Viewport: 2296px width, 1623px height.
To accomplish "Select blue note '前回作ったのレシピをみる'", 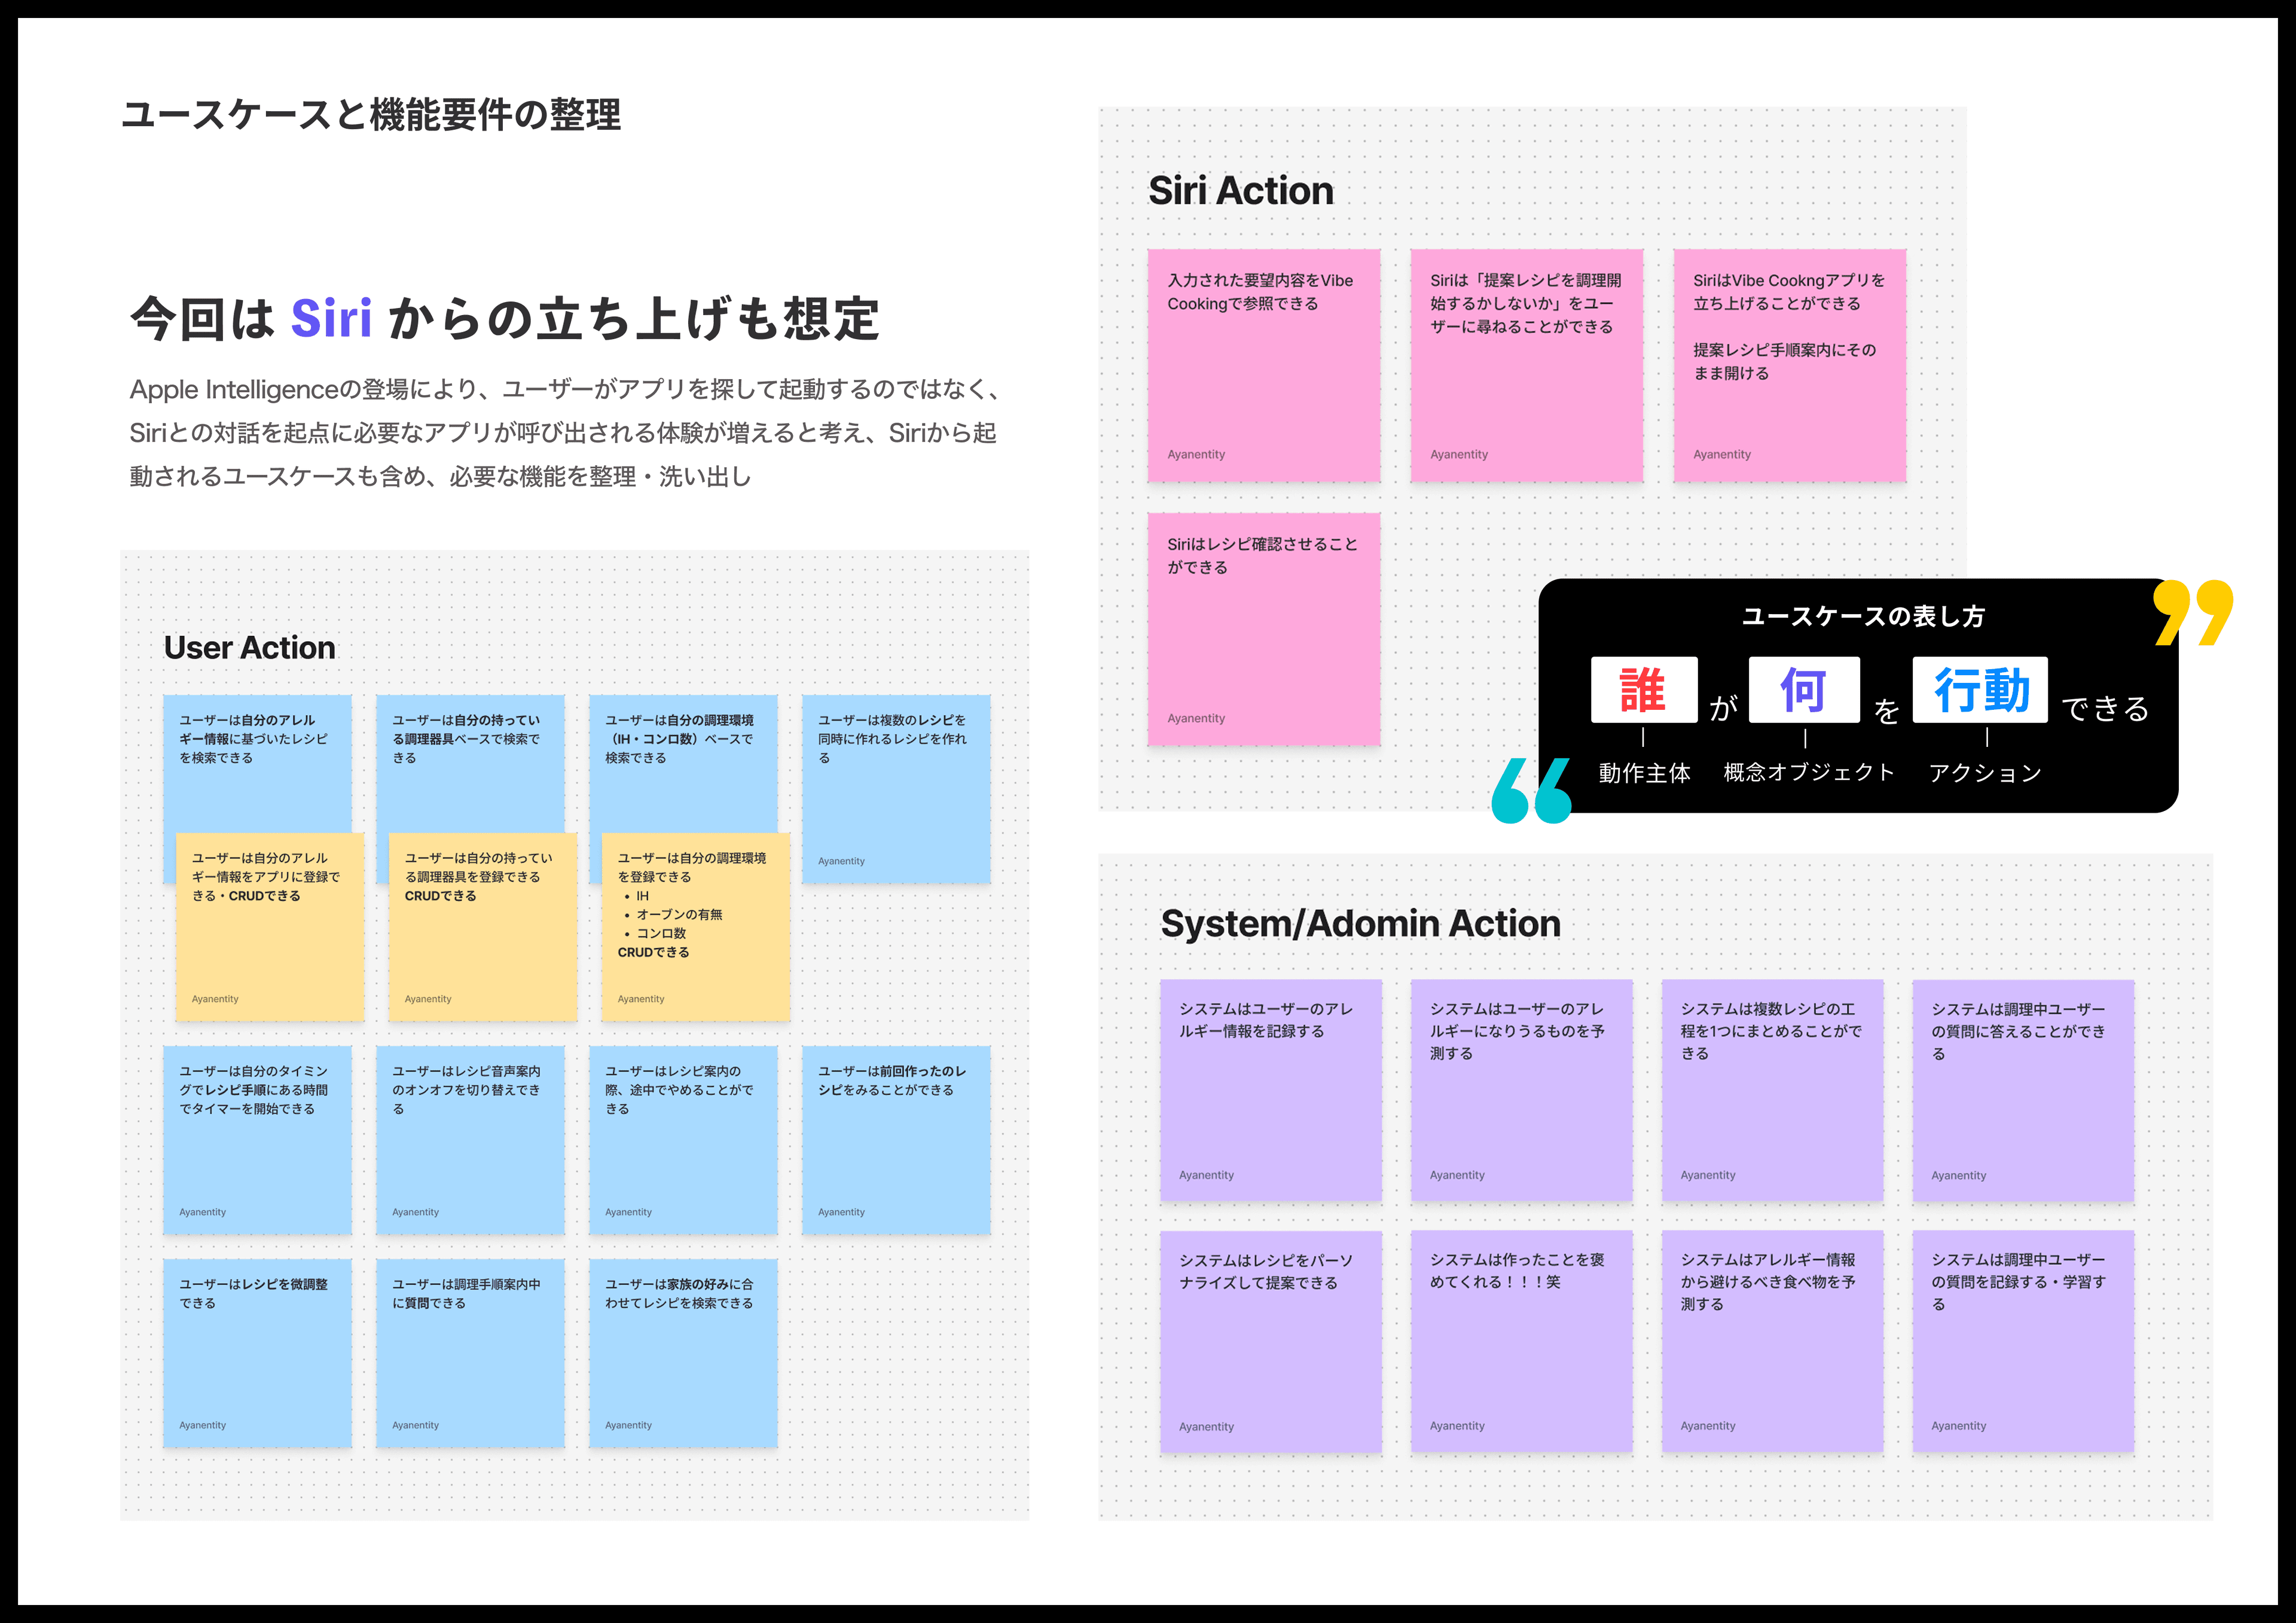I will click(896, 1140).
